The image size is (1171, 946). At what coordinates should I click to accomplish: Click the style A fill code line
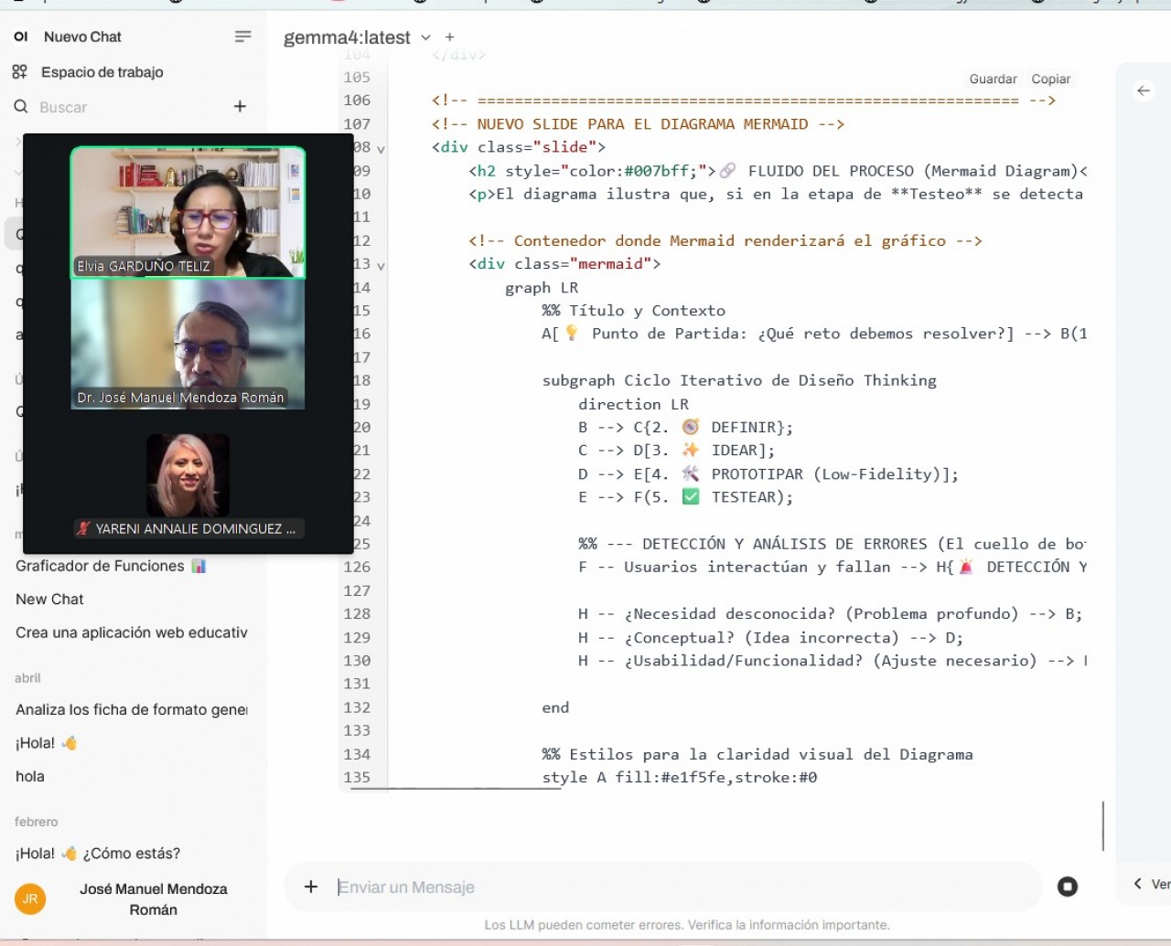click(x=680, y=778)
